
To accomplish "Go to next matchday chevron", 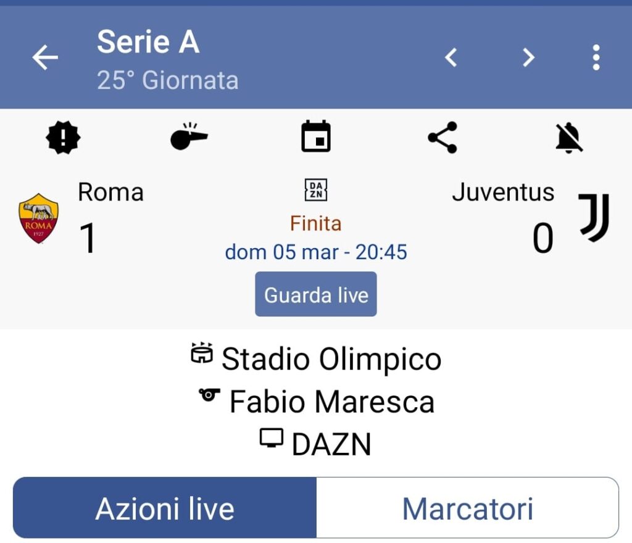I will (x=528, y=58).
